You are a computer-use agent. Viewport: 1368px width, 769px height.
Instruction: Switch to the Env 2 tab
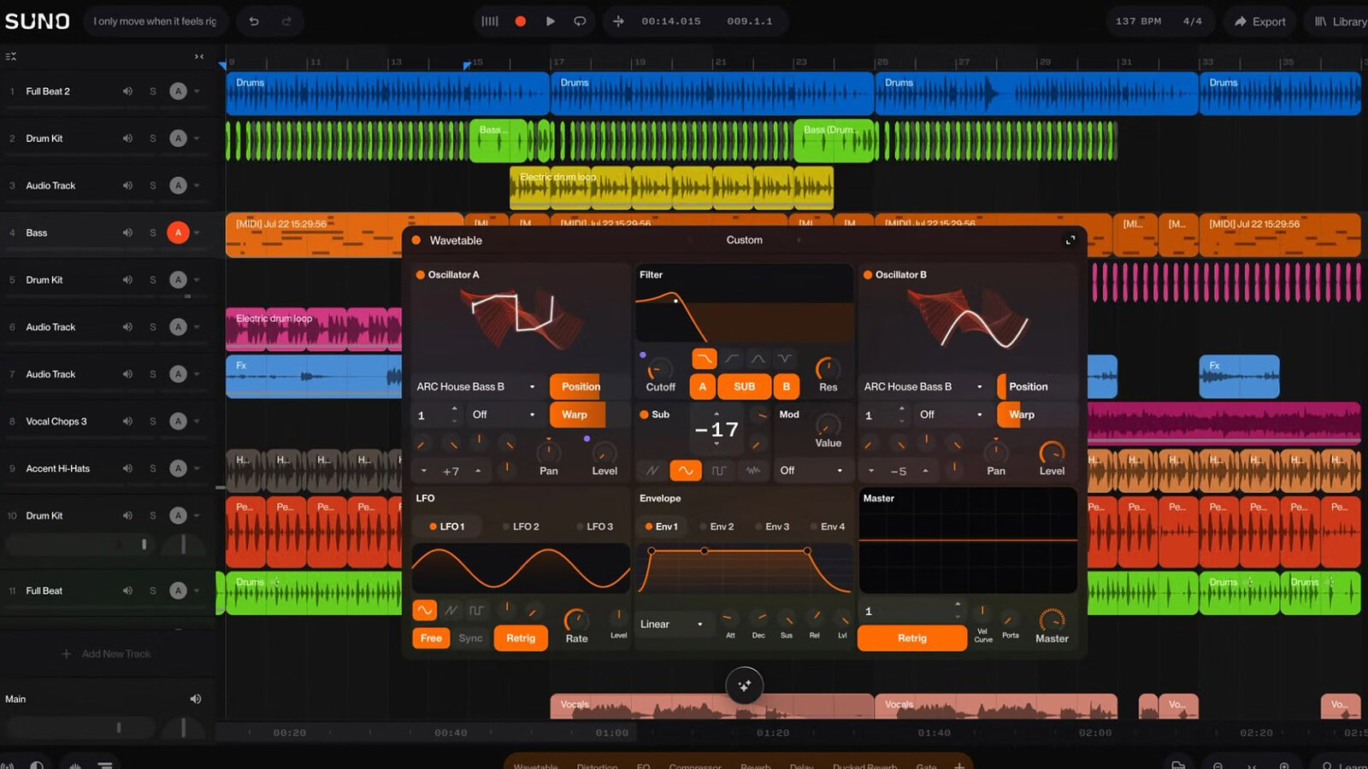716,526
